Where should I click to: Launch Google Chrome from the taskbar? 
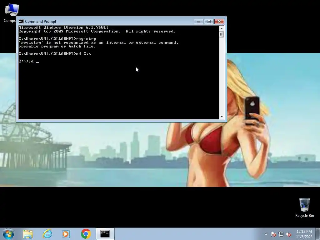86,234
